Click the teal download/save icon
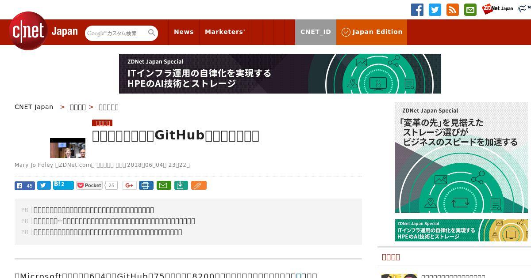The image size is (531, 278). [181, 185]
